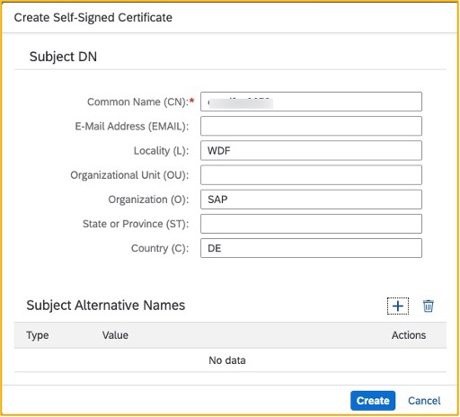Focus the Country field with DE
This screenshot has height=417, width=460.
pyautogui.click(x=311, y=248)
